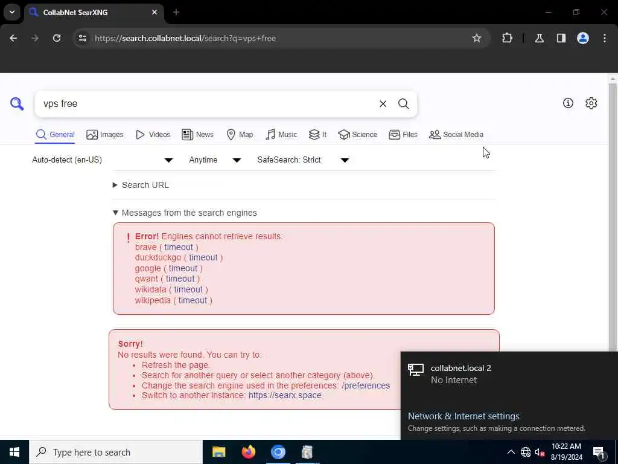Open the notification center icon

(599, 452)
